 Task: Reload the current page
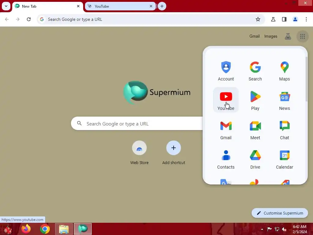pyautogui.click(x=29, y=19)
